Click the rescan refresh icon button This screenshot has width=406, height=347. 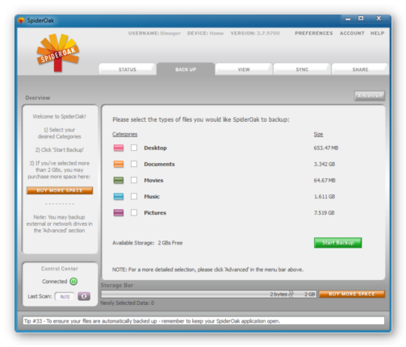tap(84, 296)
